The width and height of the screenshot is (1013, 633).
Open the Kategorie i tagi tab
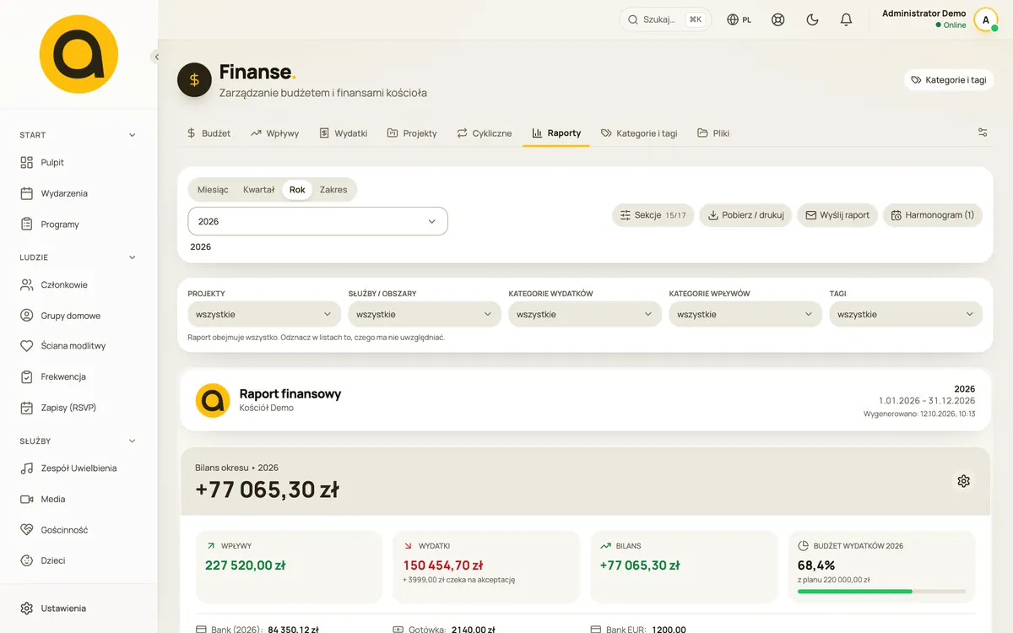(639, 133)
